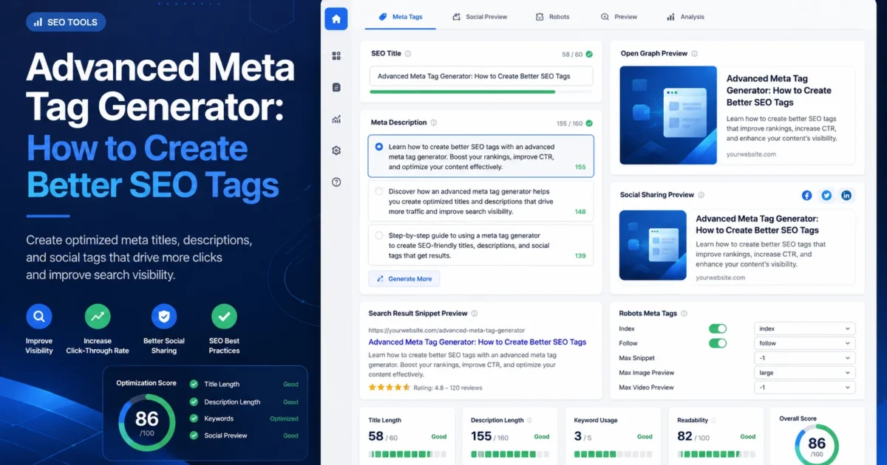
Task: Open the Max Image Preview dropdown
Action: point(805,373)
